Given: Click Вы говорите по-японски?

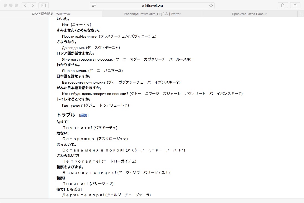Looking at the screenshot, I should pos(84,82).
